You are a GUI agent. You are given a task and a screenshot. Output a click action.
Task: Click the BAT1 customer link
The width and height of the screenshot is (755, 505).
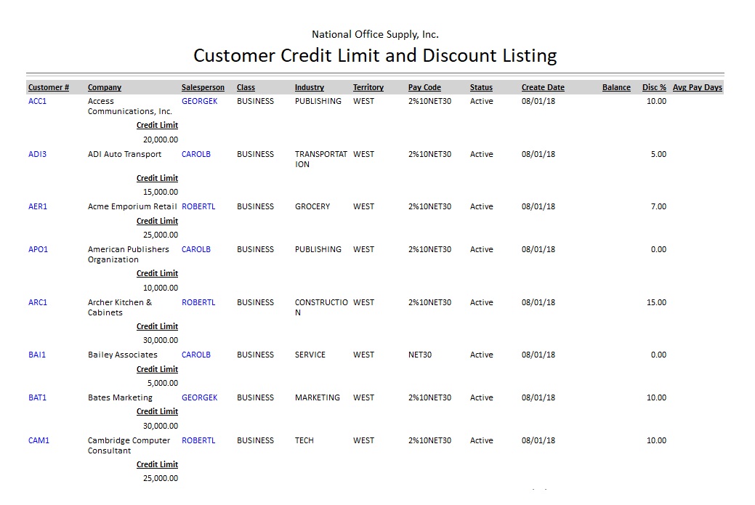37,398
